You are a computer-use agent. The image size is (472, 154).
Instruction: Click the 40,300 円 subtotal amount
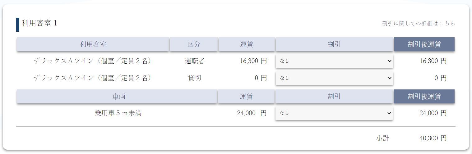[x=433, y=138]
